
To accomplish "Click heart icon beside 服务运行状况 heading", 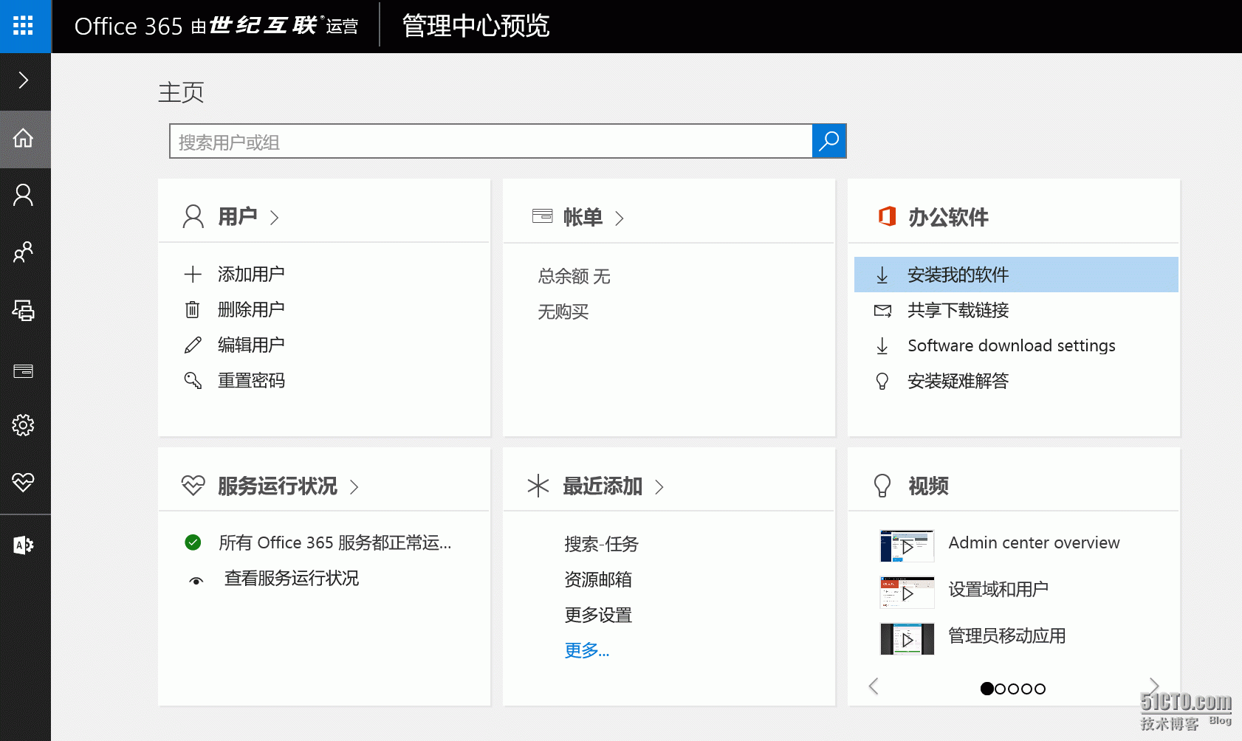I will click(x=193, y=485).
